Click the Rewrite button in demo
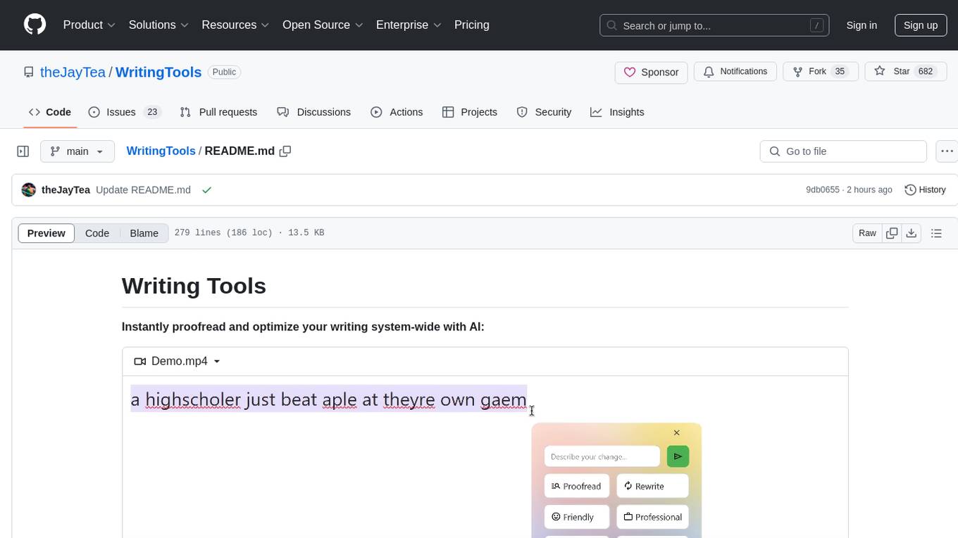The width and height of the screenshot is (958, 538). pyautogui.click(x=652, y=486)
